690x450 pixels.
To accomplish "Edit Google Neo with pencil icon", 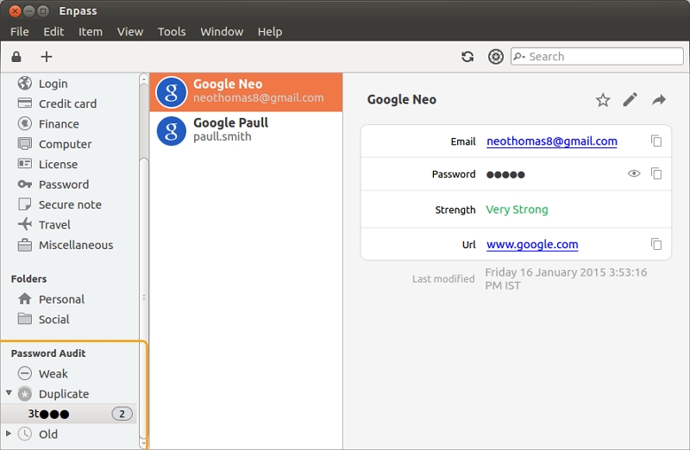I will tap(630, 99).
